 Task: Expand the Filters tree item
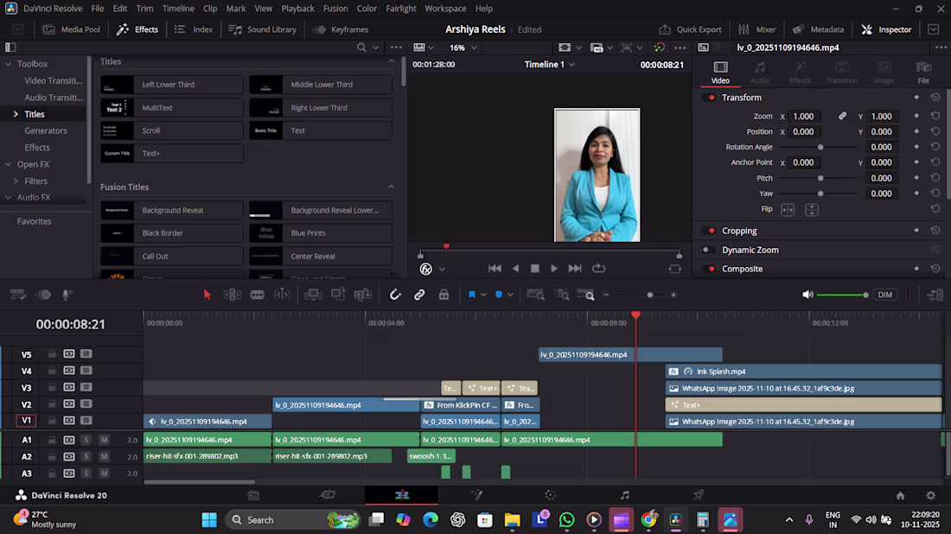click(x=16, y=181)
